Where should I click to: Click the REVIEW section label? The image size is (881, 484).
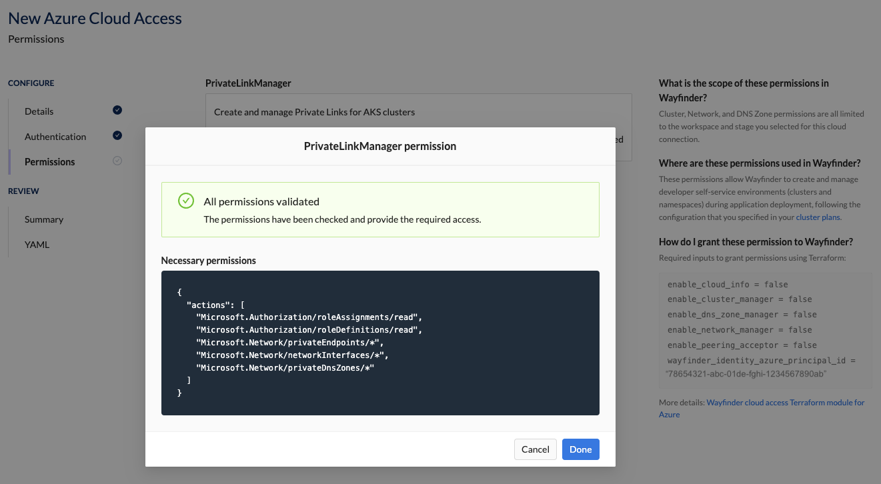[23, 191]
